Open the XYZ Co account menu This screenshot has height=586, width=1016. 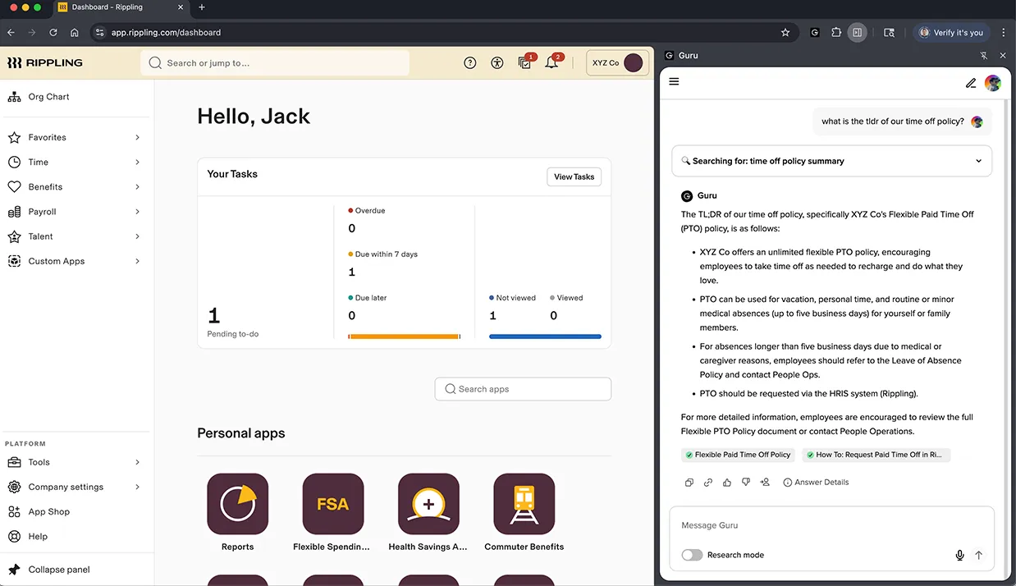tap(617, 62)
